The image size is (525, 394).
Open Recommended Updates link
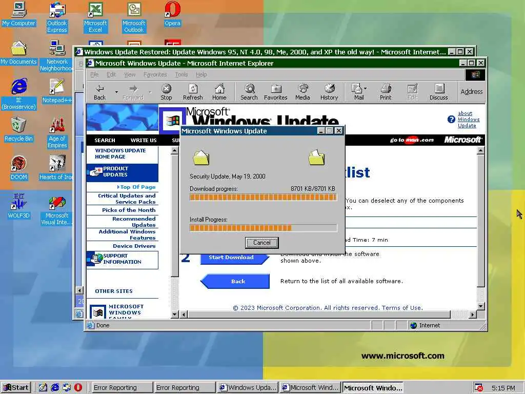click(134, 222)
